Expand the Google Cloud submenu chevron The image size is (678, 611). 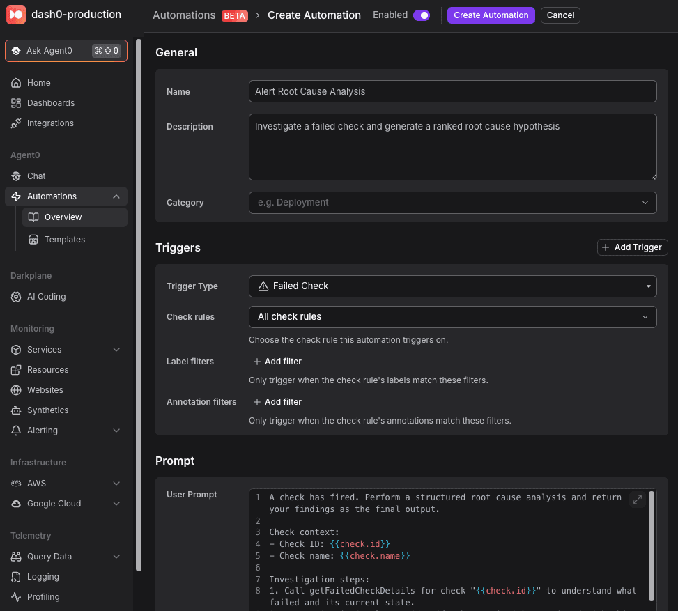coord(116,504)
